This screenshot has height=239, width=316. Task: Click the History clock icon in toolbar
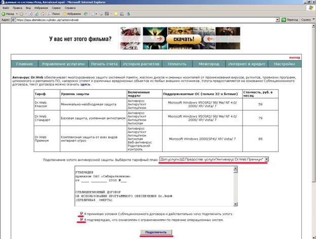coord(86,14)
